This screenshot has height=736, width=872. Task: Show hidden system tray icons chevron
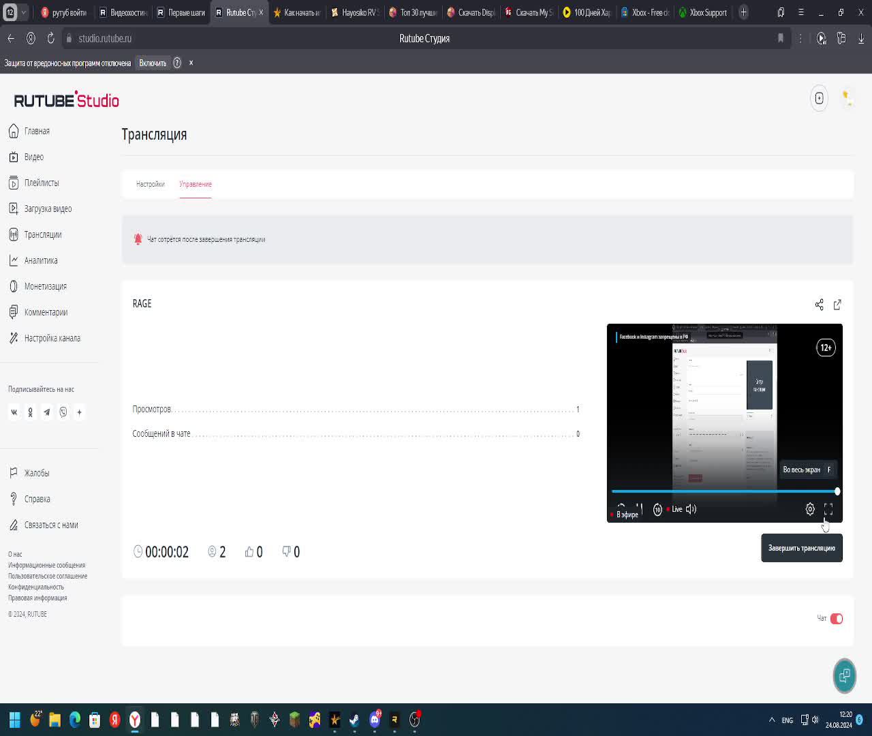[772, 720]
